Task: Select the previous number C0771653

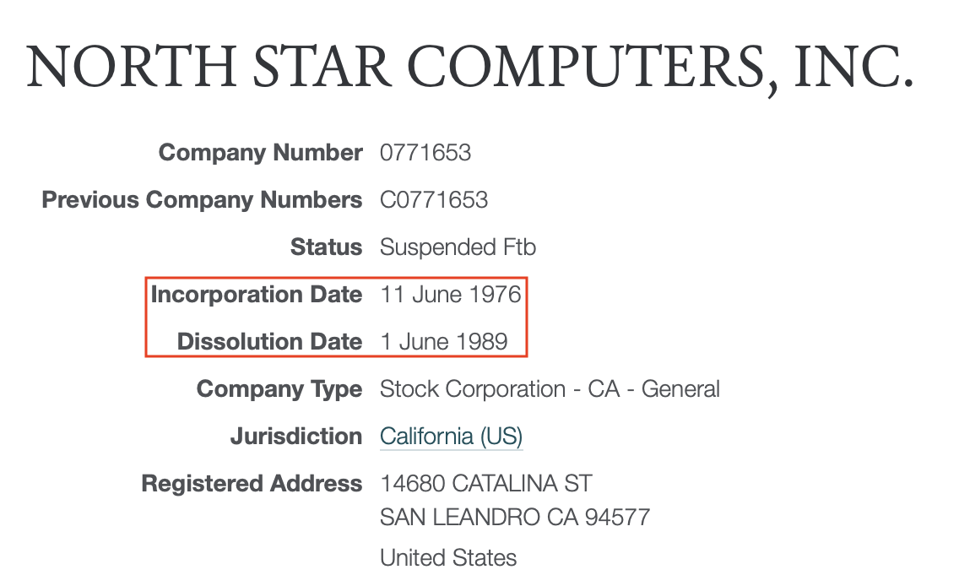Action: tap(434, 200)
